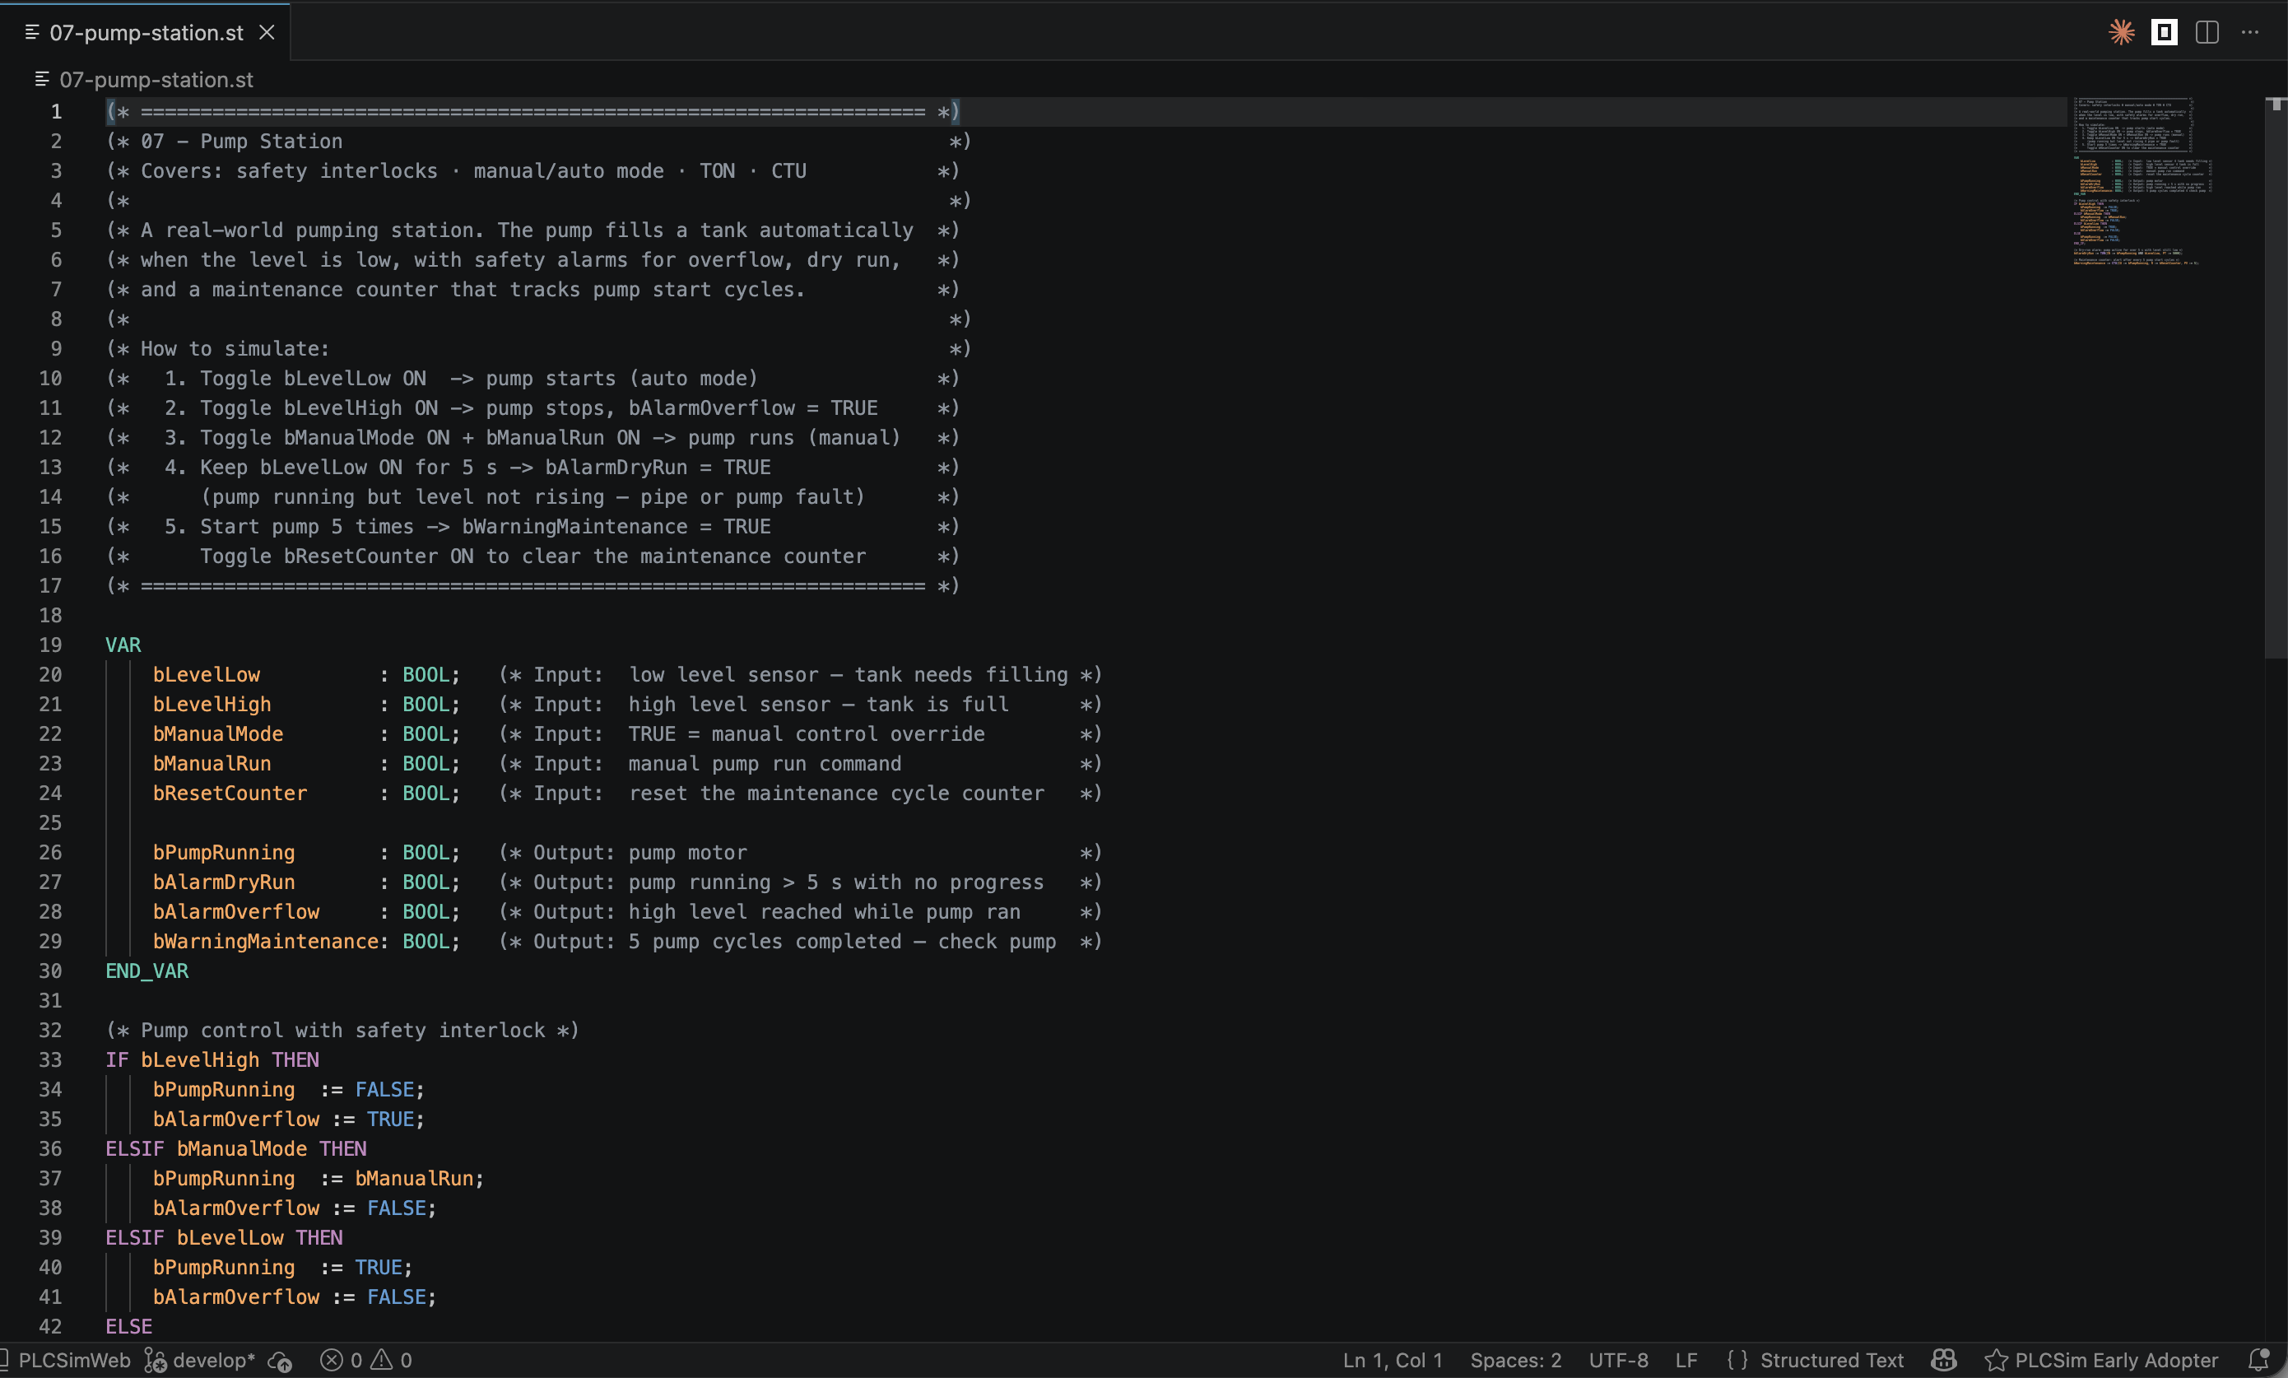Click line number 19 in the gutter
The width and height of the screenshot is (2288, 1378).
[50, 645]
